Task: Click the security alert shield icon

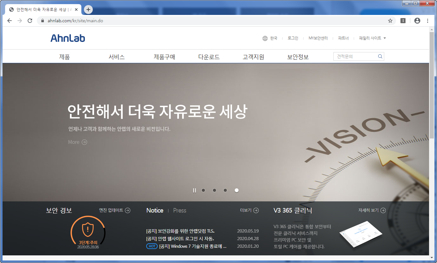Action: click(87, 229)
